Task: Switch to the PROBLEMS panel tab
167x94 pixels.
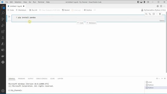Action: click(21, 79)
